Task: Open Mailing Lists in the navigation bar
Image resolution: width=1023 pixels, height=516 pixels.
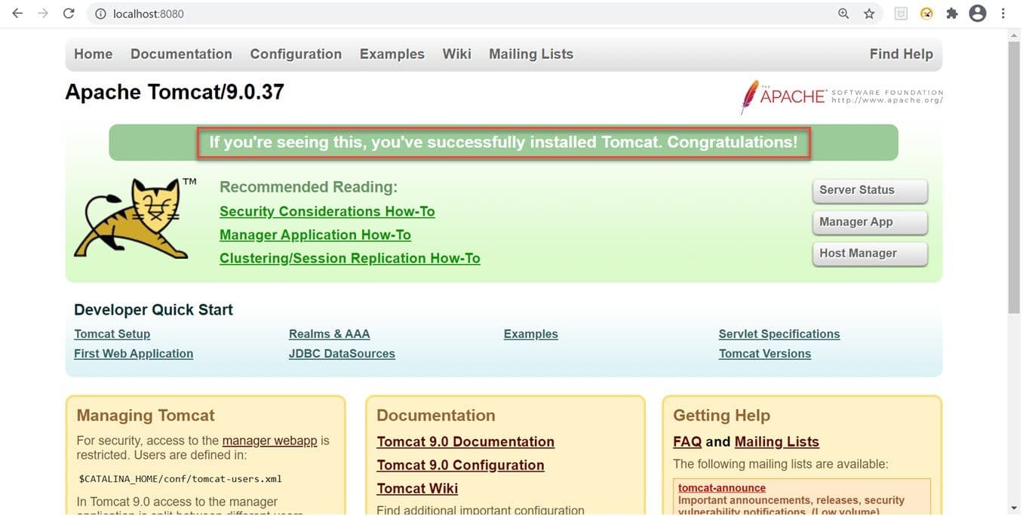Action: click(531, 54)
